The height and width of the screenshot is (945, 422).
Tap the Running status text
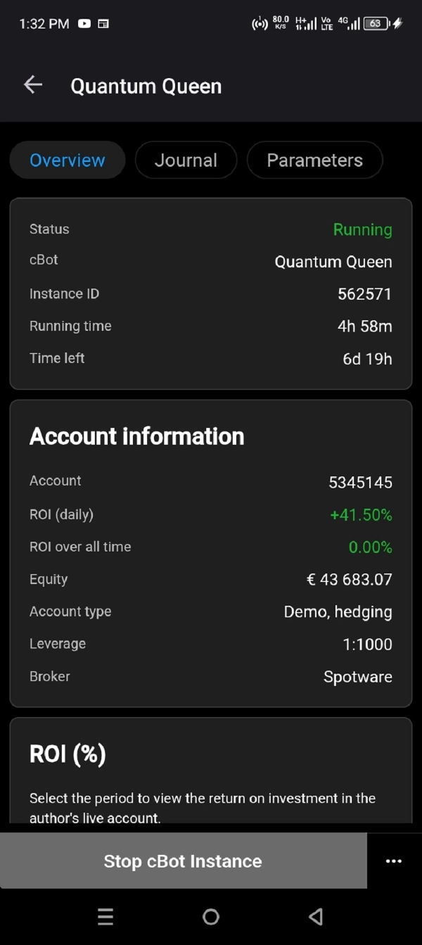point(362,229)
